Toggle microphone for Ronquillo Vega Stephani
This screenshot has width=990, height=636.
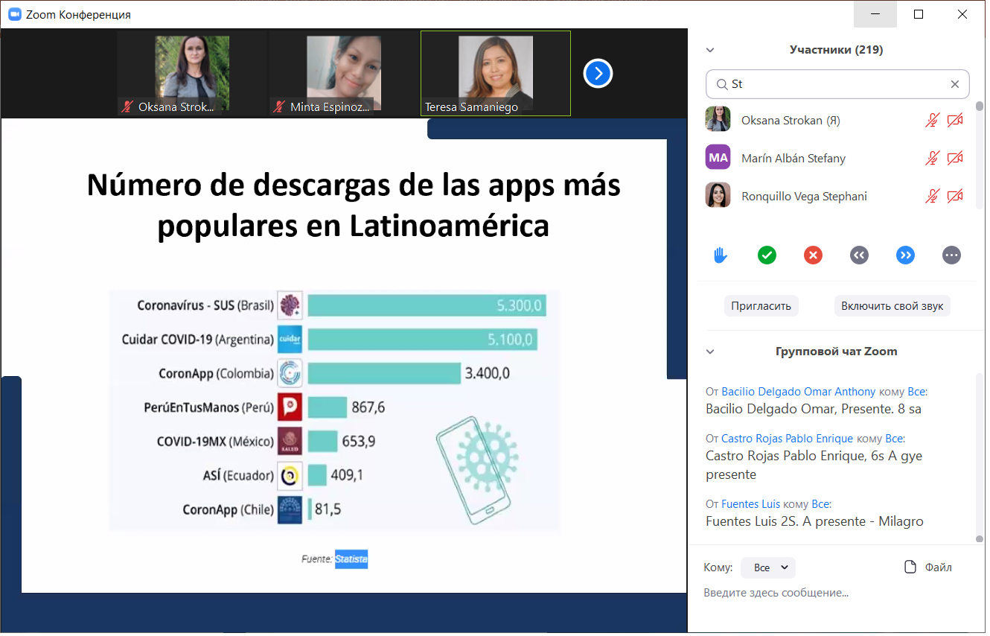(x=932, y=196)
